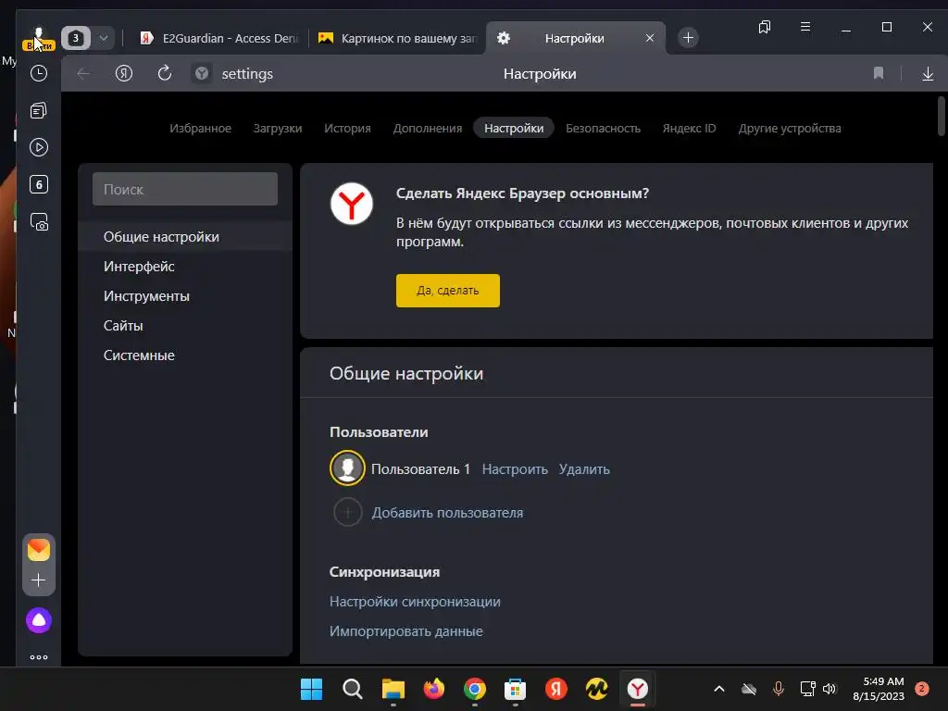948x711 pixels.
Task: Open the screenshot tool icon in sidebar
Action: coord(39,222)
